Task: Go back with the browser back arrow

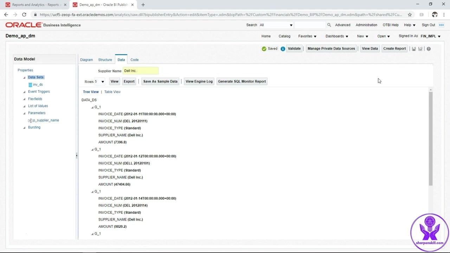Action: coord(6,14)
